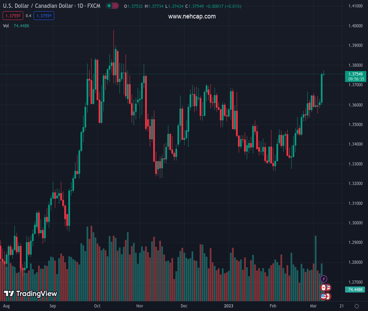Click the pink data mode indicator icon
368x311 pixels.
pos(115,6)
